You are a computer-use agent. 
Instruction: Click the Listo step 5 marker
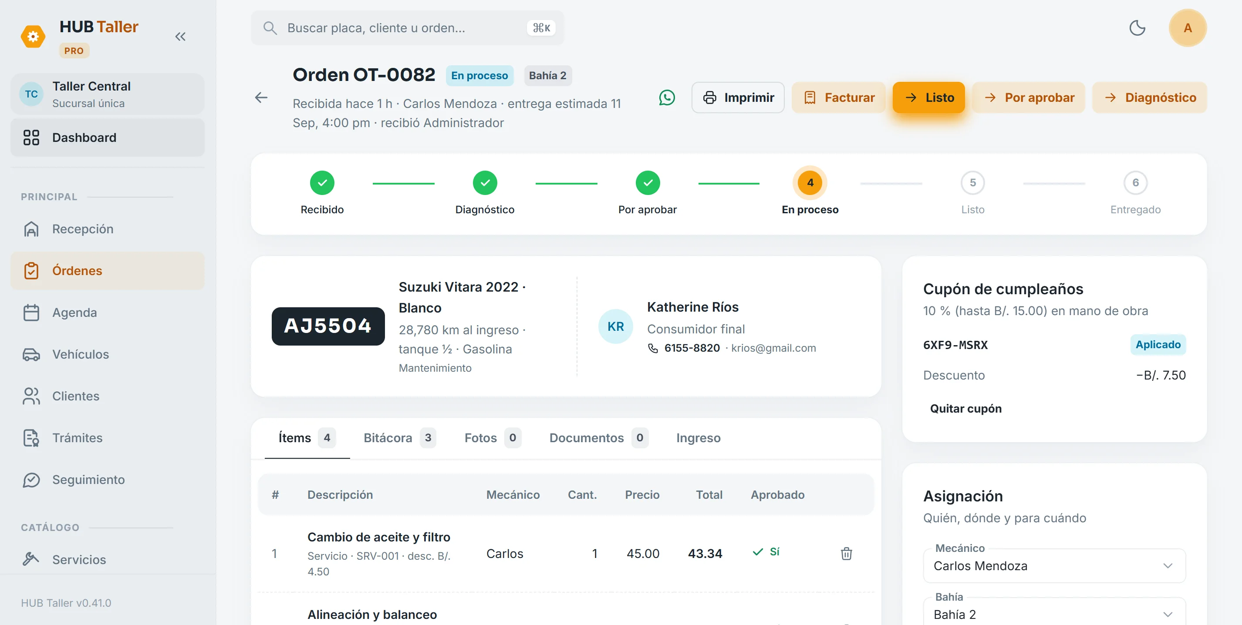point(973,183)
